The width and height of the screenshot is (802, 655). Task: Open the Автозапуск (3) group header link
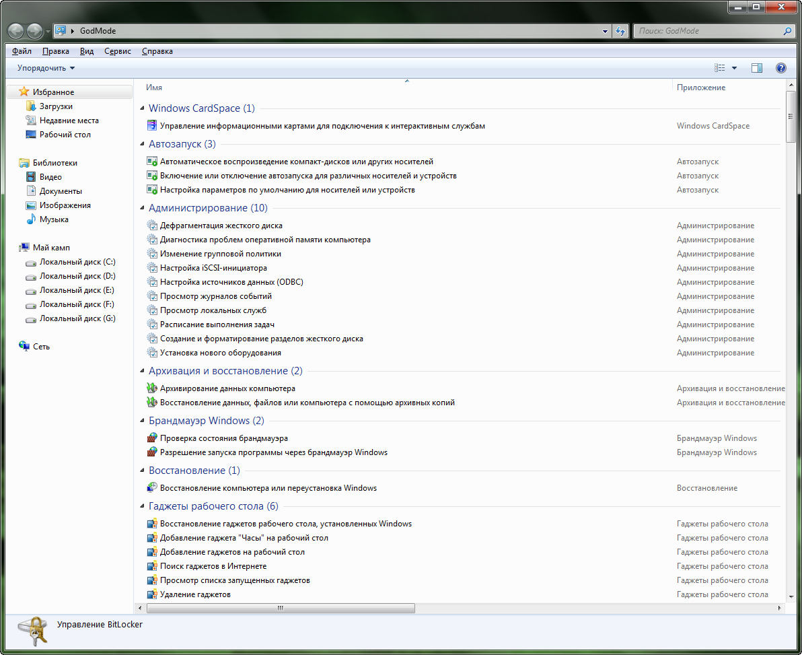tap(182, 144)
